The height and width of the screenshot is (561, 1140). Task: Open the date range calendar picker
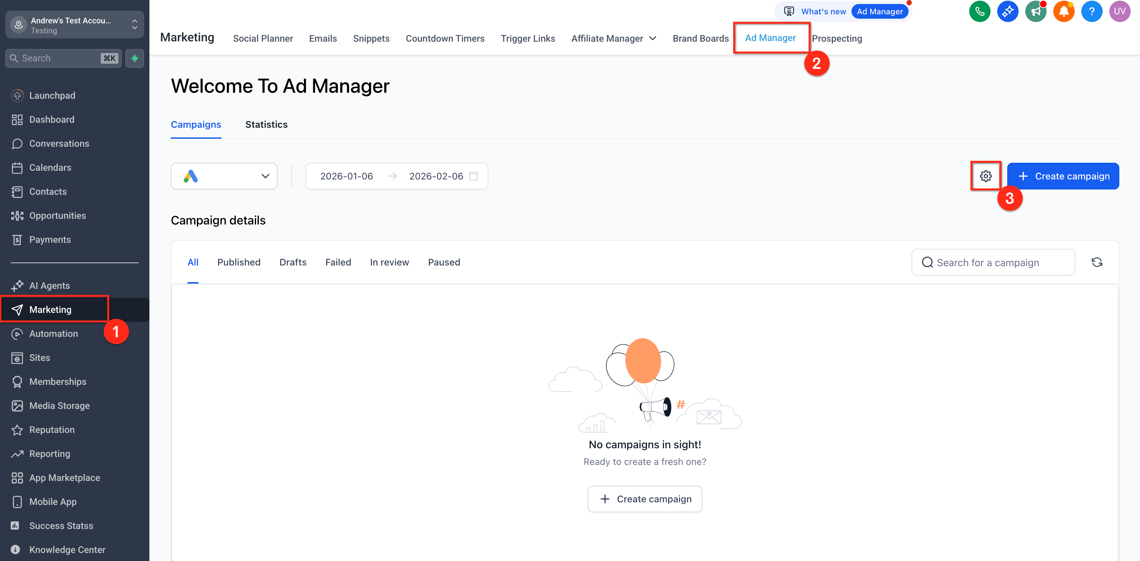click(x=474, y=176)
